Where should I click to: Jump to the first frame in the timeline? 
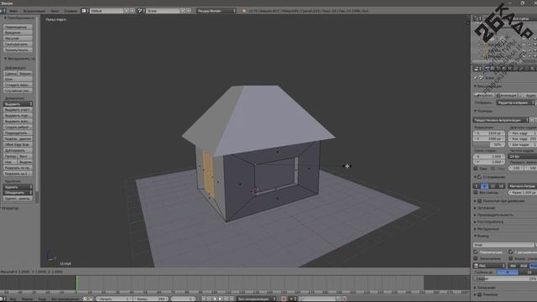[x=203, y=299]
